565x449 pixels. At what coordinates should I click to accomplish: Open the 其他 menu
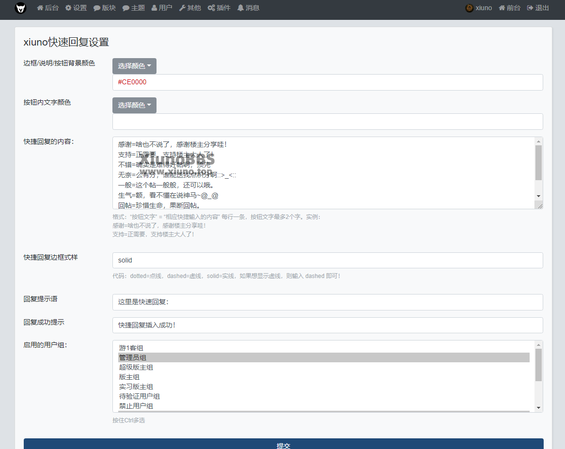click(x=190, y=8)
